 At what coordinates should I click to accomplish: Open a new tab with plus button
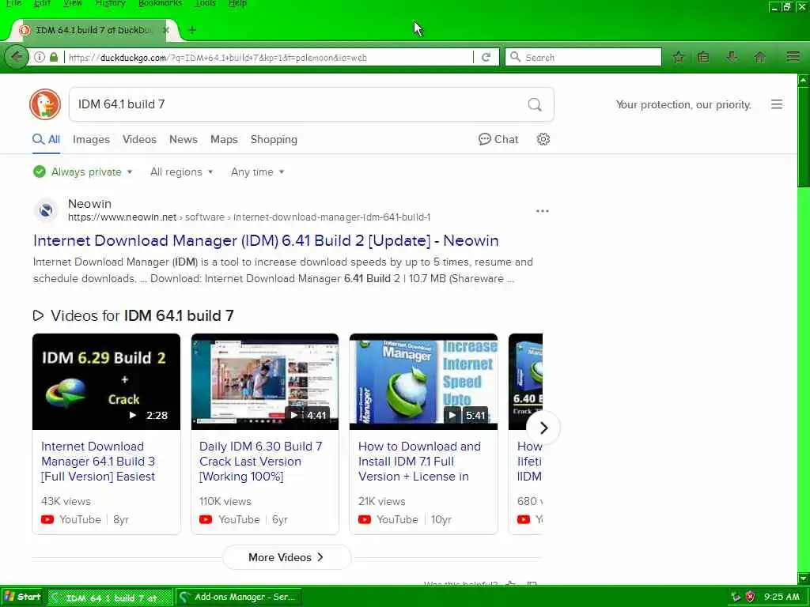[x=192, y=30]
